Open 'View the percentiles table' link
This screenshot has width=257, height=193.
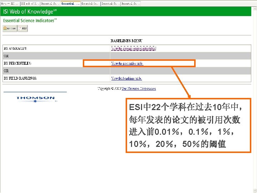tap(127, 63)
